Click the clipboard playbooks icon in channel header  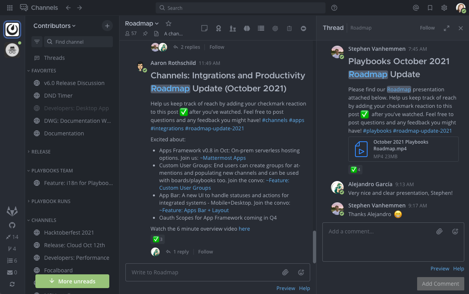(x=289, y=28)
